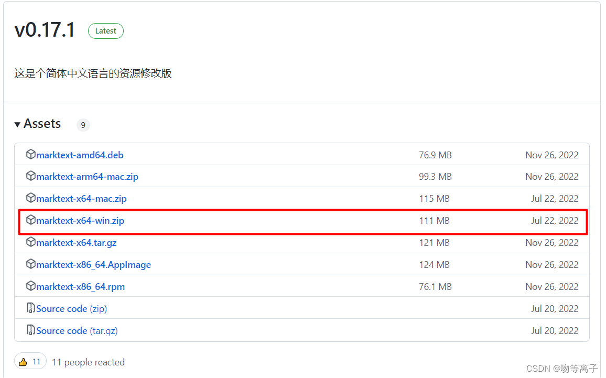The width and height of the screenshot is (606, 378).
Task: Click the '11 people reacted' text
Action: (89, 362)
